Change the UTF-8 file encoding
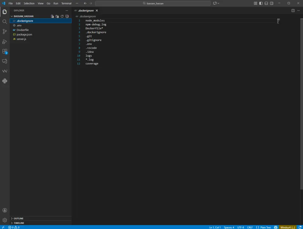Viewport: 303px width, 229px height. [240, 227]
